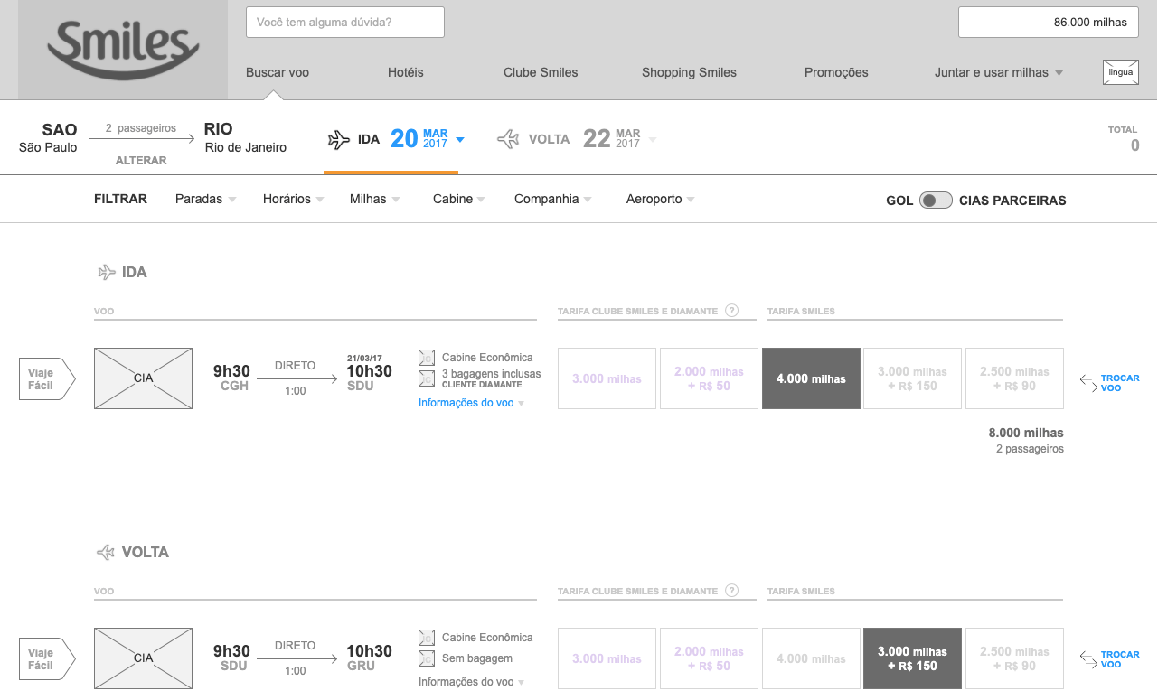Screen dimensions: 1158x700
Task: Select VOLTA 2.500 milhas + R$ 90 fare
Action: pos(1014,658)
